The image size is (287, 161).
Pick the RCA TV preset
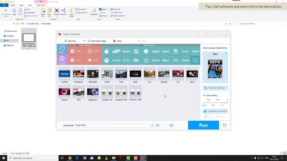[78, 93]
